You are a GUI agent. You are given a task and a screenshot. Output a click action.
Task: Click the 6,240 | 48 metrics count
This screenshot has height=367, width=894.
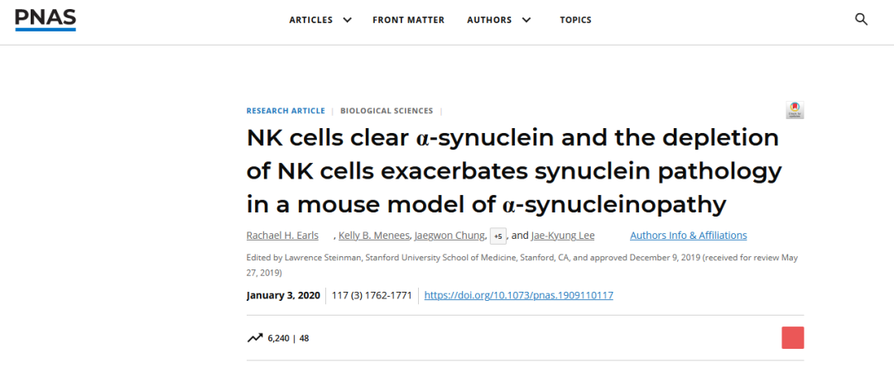289,339
